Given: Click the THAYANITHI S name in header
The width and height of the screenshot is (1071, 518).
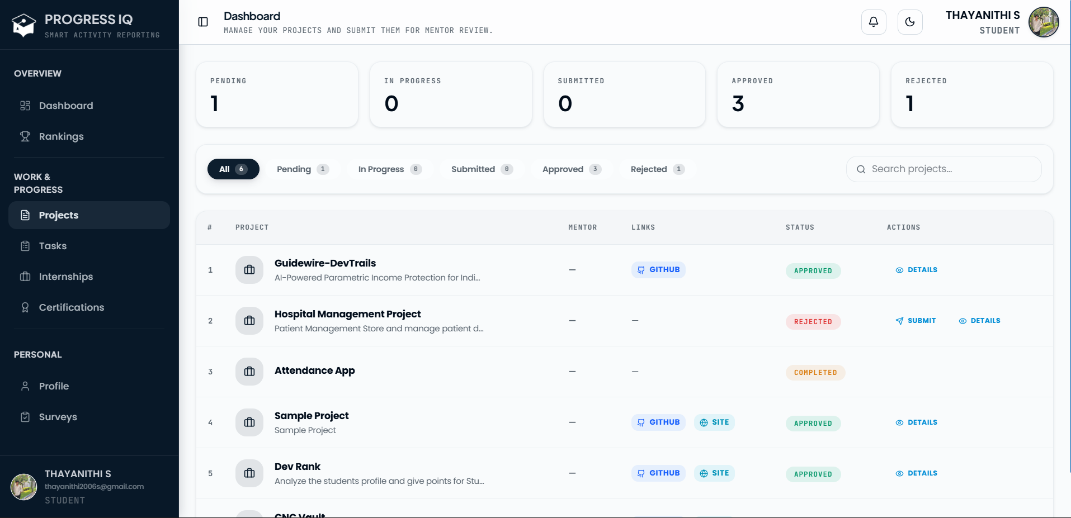Looking at the screenshot, I should click(983, 15).
